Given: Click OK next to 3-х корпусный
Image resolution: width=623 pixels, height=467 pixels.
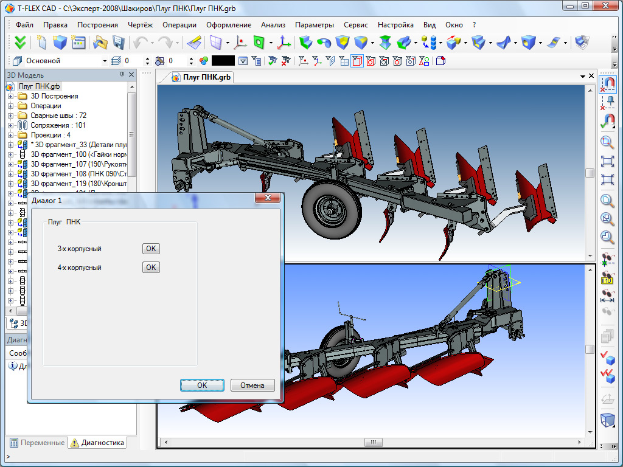Looking at the screenshot, I should tap(151, 249).
